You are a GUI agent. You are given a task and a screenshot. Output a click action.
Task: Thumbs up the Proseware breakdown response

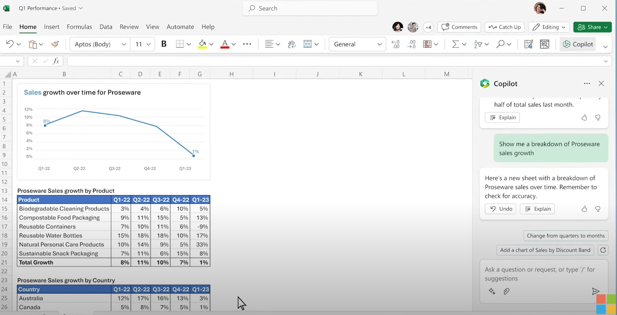coord(584,209)
